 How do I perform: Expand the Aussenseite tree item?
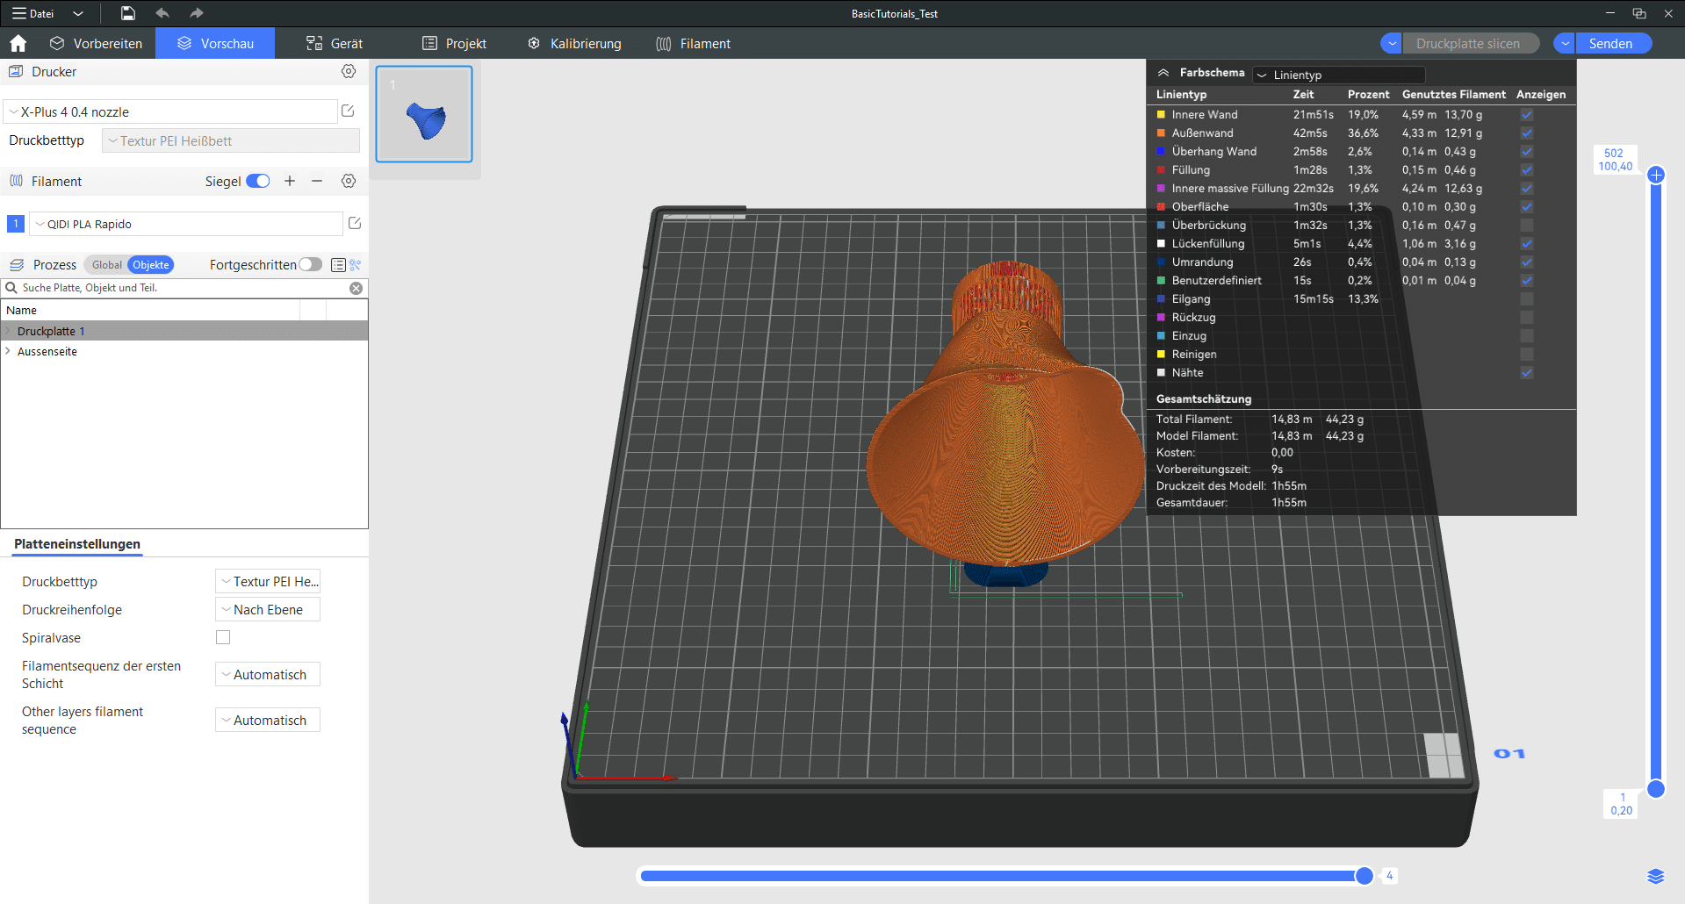8,351
